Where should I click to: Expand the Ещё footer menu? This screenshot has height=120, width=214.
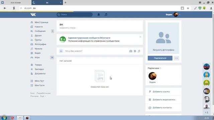click(x=43, y=96)
